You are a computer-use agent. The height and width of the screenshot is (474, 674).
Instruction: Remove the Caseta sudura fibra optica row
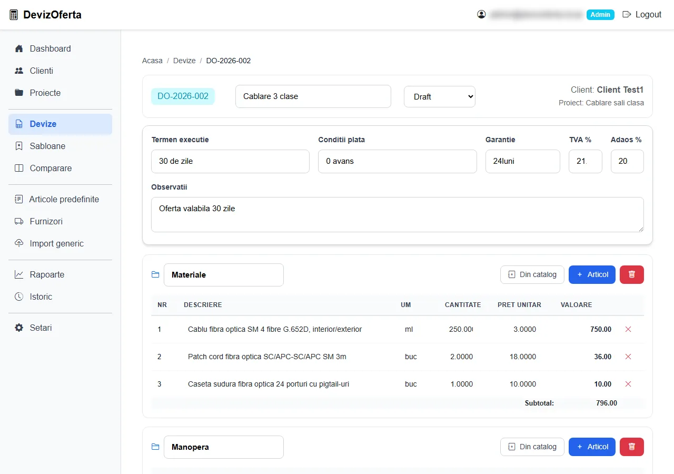[628, 384]
